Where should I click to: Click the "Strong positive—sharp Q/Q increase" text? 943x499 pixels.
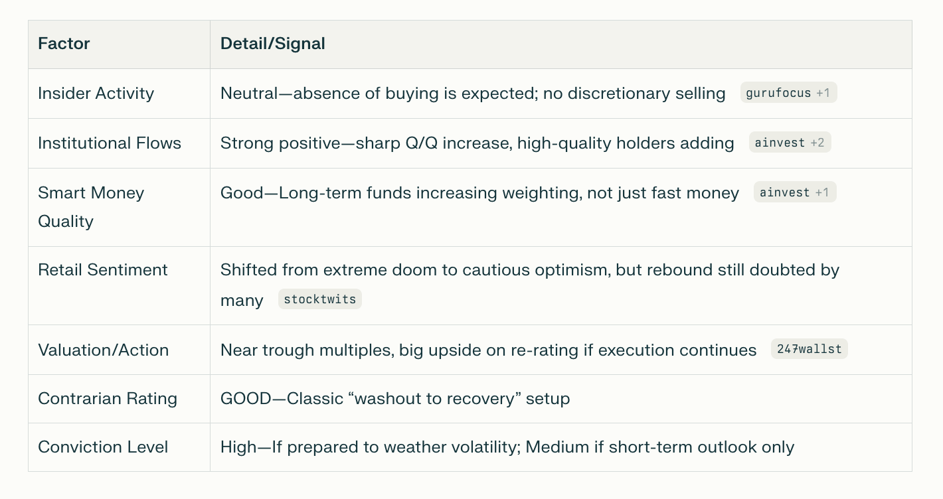[477, 143]
